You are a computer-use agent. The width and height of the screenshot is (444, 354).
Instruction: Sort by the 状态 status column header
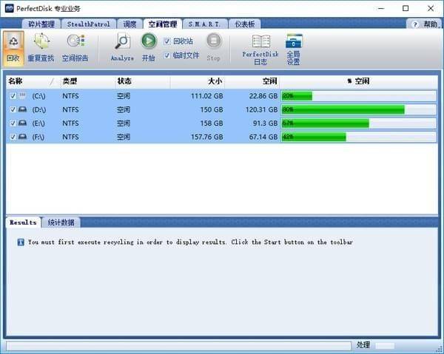142,81
